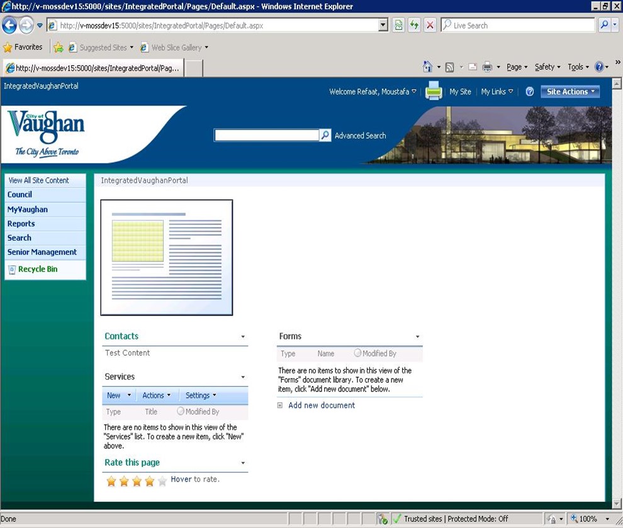The height and width of the screenshot is (528, 623).
Task: Open the Site Actions dropdown
Action: click(x=570, y=92)
